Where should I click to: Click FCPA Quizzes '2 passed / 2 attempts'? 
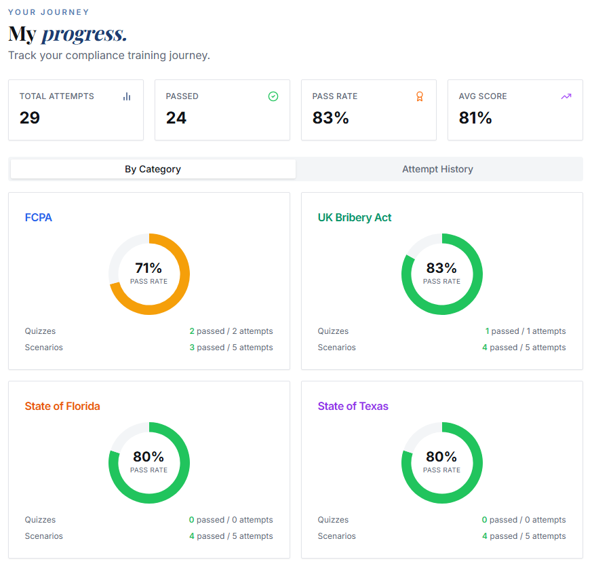coord(231,331)
